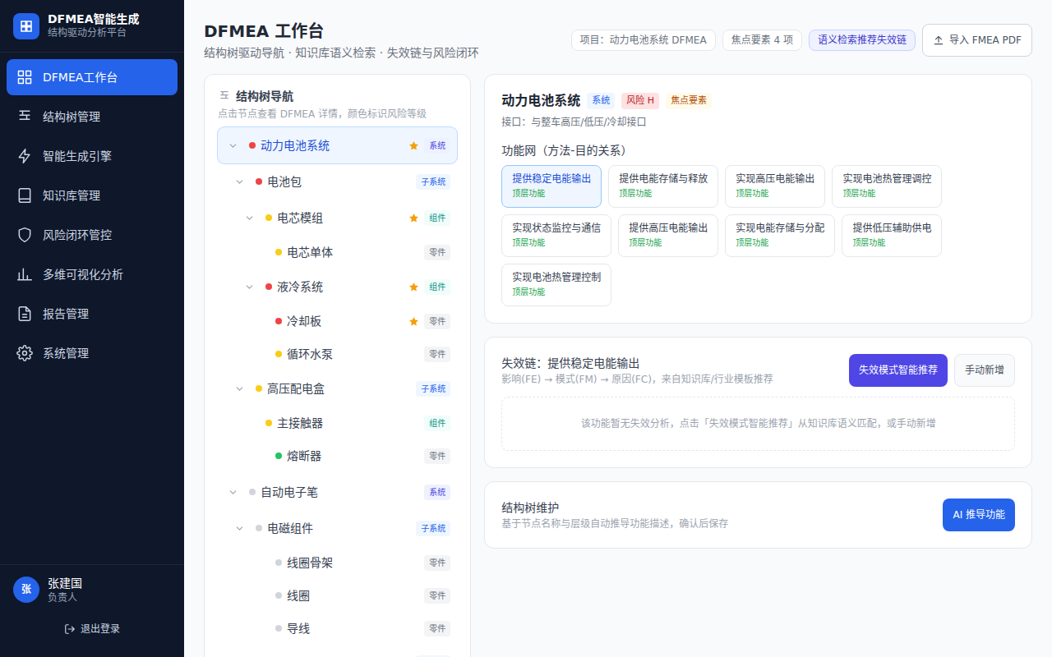Viewport: 1052px width, 657px height.
Task: Click the logout arrow icon beside 退出登录
Action: pyautogui.click(x=70, y=628)
